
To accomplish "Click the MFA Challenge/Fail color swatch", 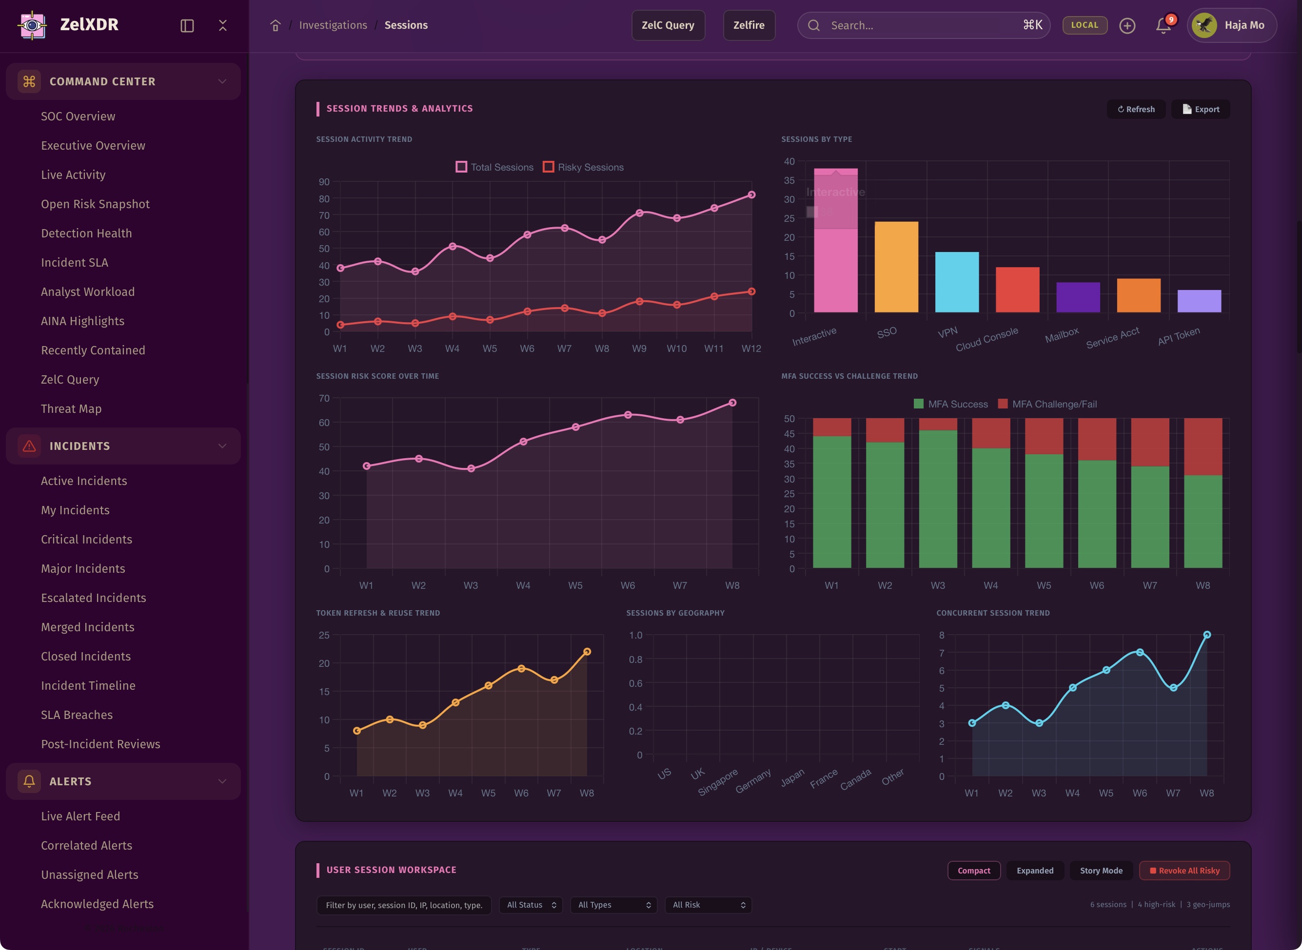I will tap(1003, 404).
